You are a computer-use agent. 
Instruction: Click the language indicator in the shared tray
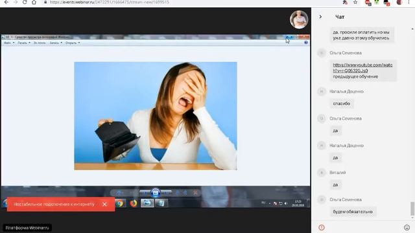tap(263, 203)
